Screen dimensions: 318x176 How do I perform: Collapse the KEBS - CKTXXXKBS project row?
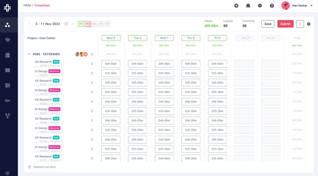(29, 54)
